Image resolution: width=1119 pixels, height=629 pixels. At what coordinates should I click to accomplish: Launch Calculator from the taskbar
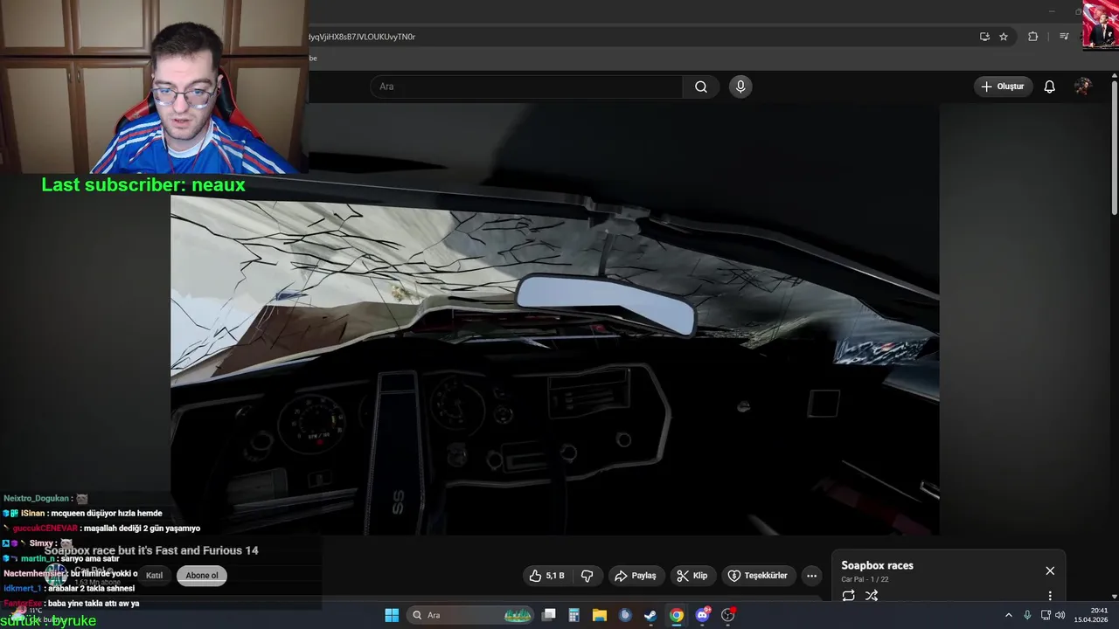[574, 615]
